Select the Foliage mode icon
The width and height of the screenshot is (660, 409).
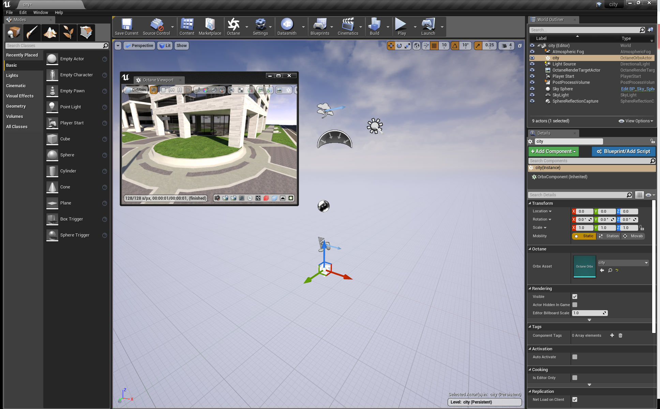tap(68, 33)
